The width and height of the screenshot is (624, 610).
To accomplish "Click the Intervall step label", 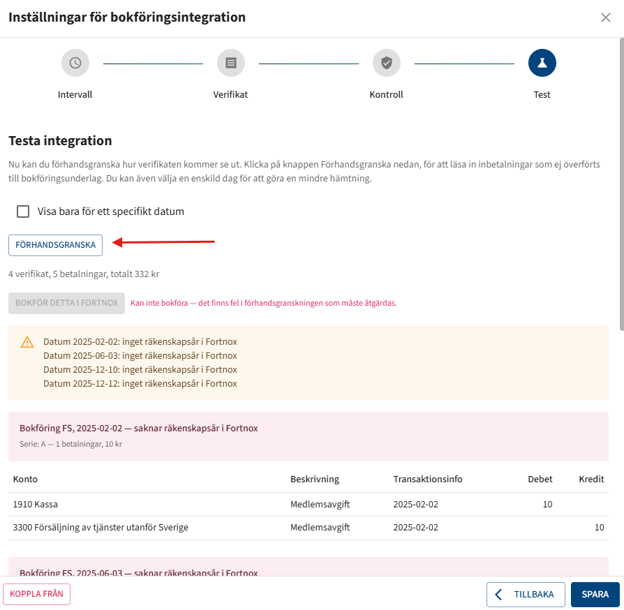I will [x=75, y=95].
